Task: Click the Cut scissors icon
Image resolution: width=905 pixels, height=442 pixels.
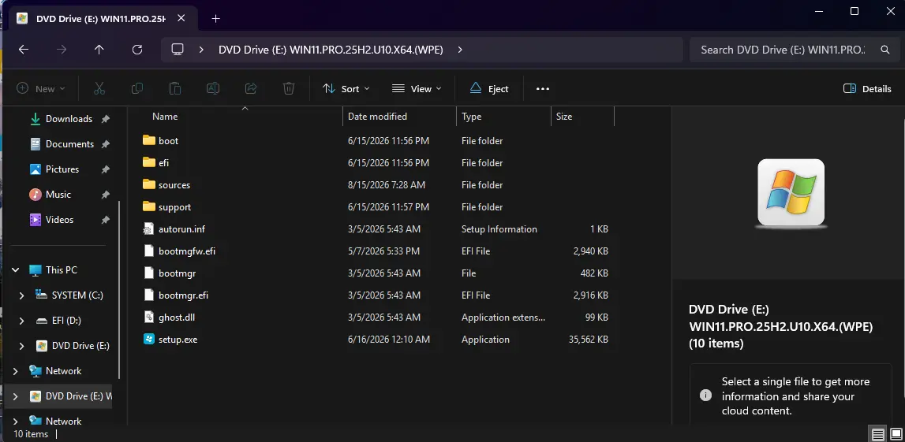Action: click(99, 88)
